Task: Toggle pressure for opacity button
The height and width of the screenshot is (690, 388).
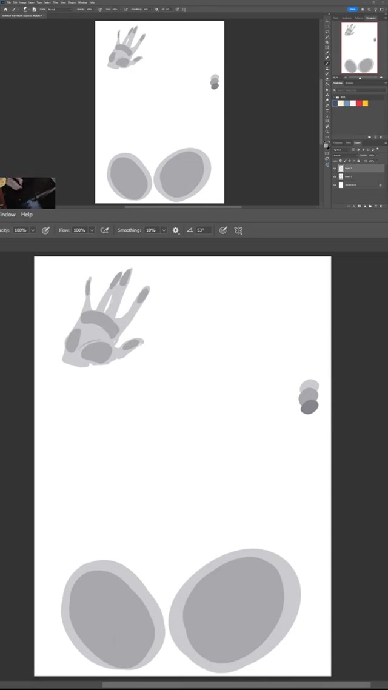Action: tap(45, 230)
